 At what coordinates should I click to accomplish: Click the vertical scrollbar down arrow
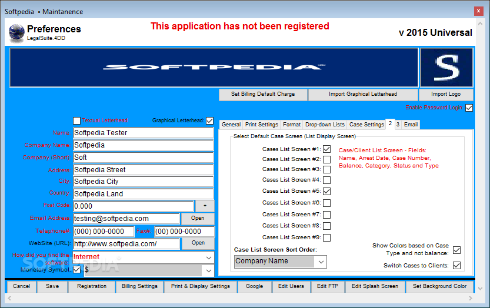(x=481, y=289)
